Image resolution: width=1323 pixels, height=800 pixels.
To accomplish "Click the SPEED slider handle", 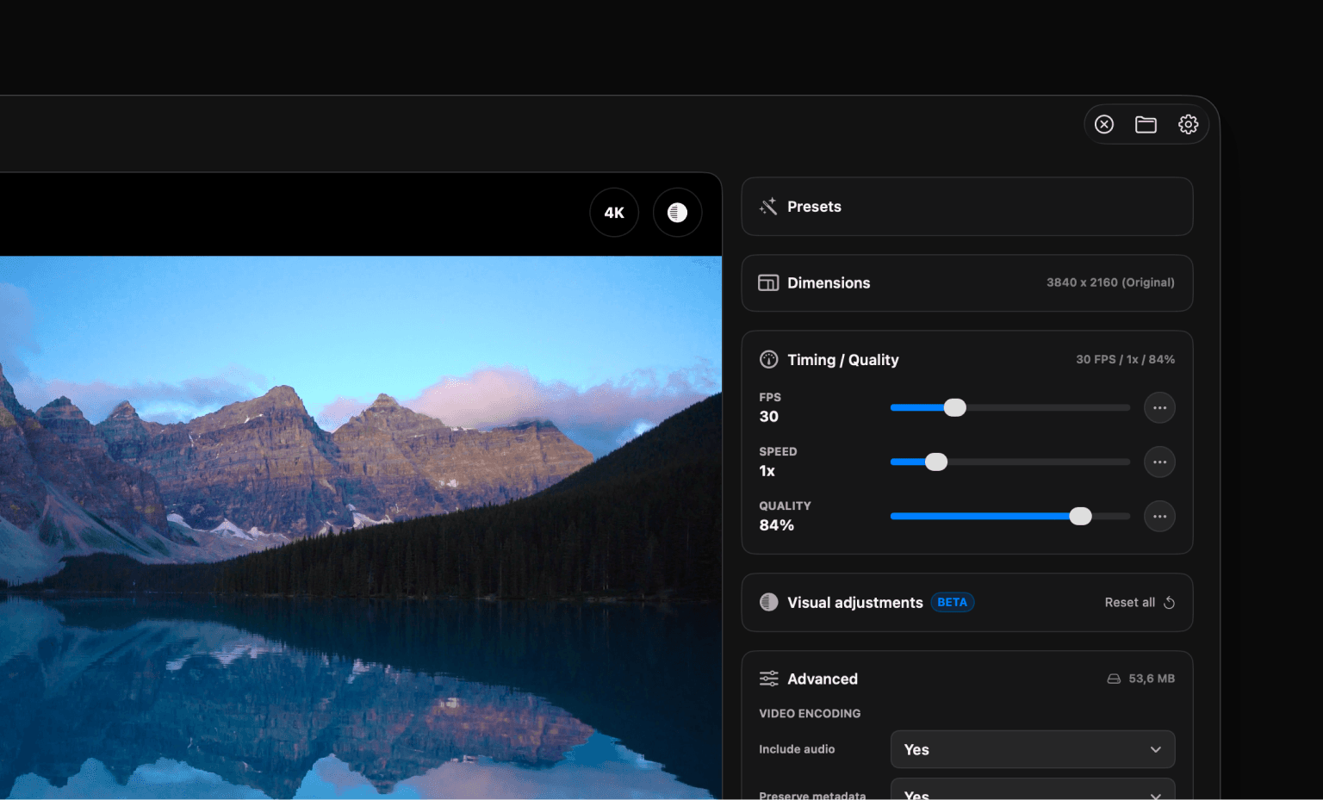I will pyautogui.click(x=936, y=462).
